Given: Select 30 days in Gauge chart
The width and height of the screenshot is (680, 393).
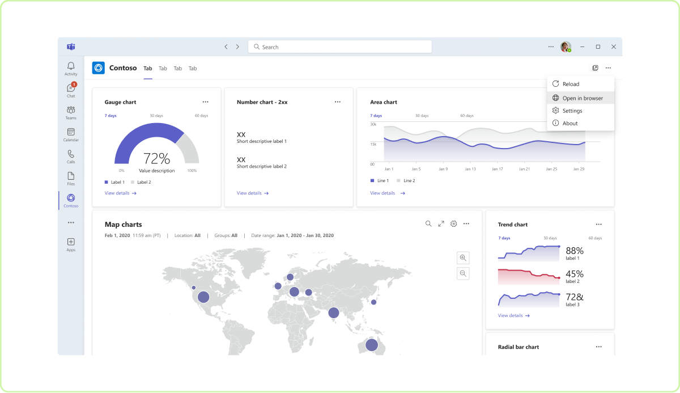Looking at the screenshot, I should [x=156, y=116].
